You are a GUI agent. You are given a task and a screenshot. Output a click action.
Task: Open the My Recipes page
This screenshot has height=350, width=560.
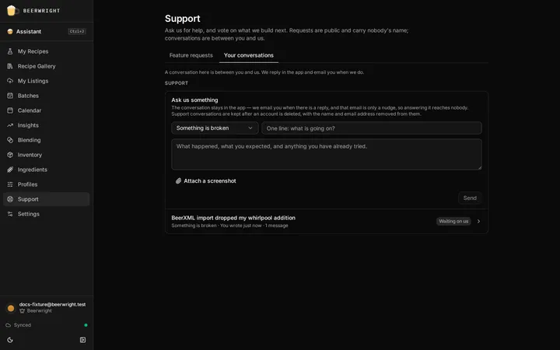point(47,51)
